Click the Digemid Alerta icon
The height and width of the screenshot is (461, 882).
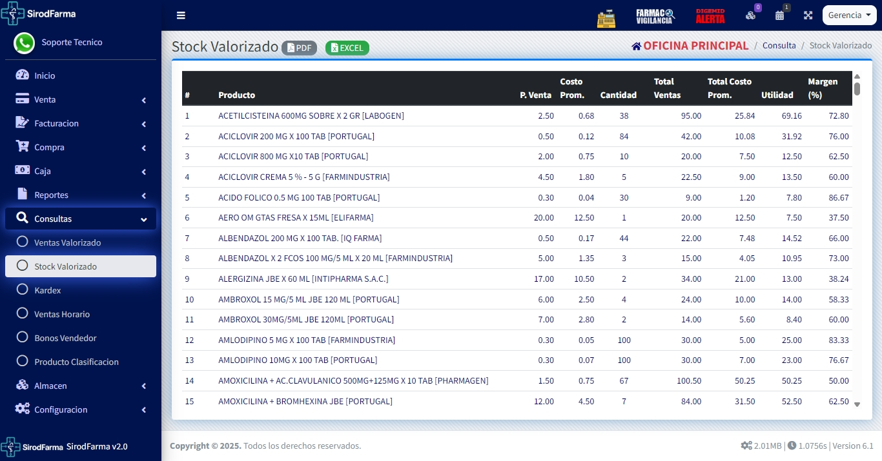coord(710,16)
